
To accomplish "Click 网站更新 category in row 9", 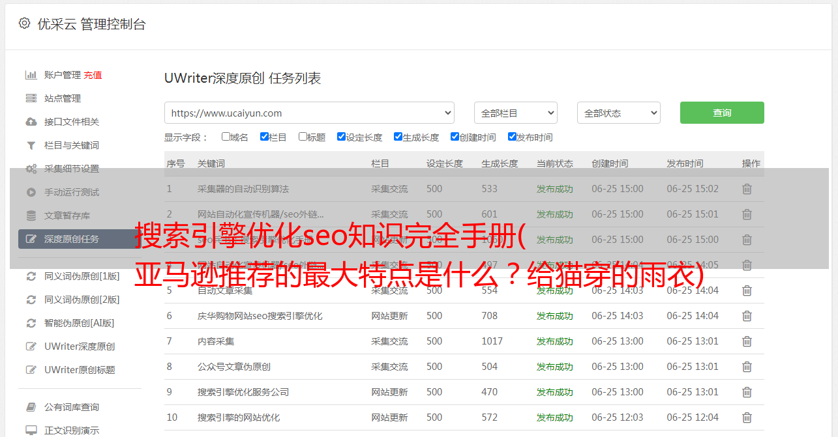I will pyautogui.click(x=389, y=392).
